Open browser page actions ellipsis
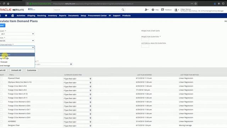Image resolution: width=227 pixels, height=128 pixels. (x=192, y=4)
